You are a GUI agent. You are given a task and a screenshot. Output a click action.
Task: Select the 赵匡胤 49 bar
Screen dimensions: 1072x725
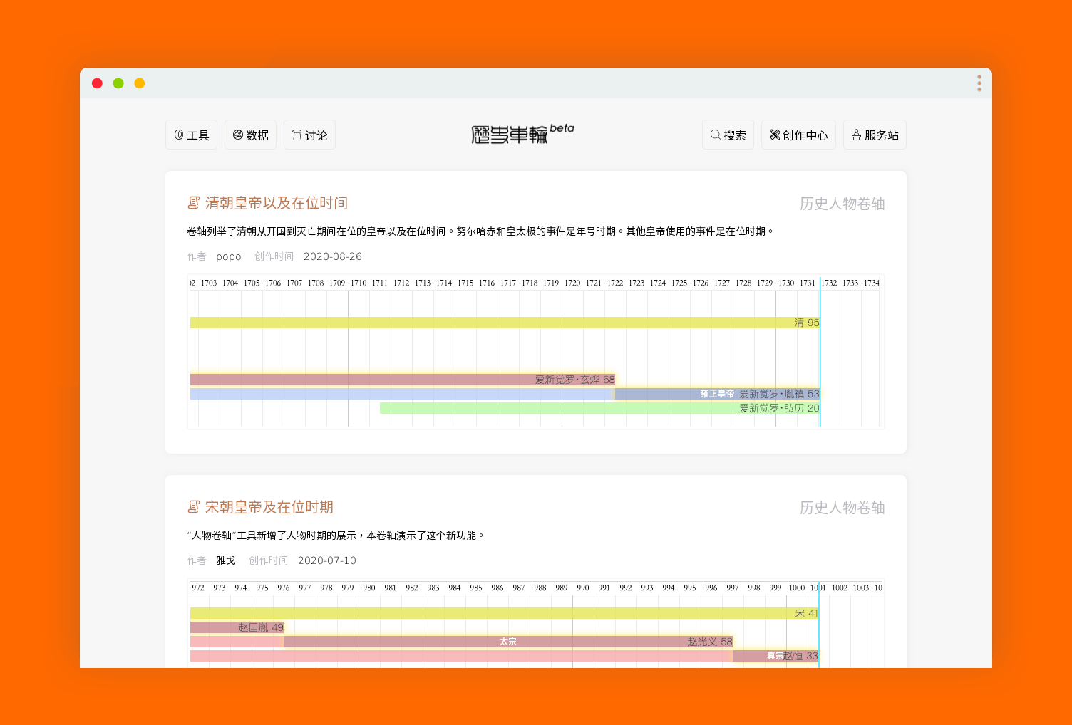(237, 627)
